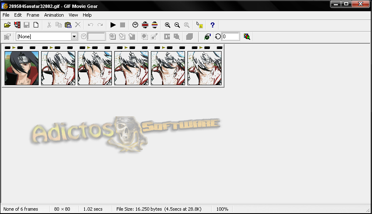372x214 pixels.
Task: Click the red film strip icon
Action: 145,25
